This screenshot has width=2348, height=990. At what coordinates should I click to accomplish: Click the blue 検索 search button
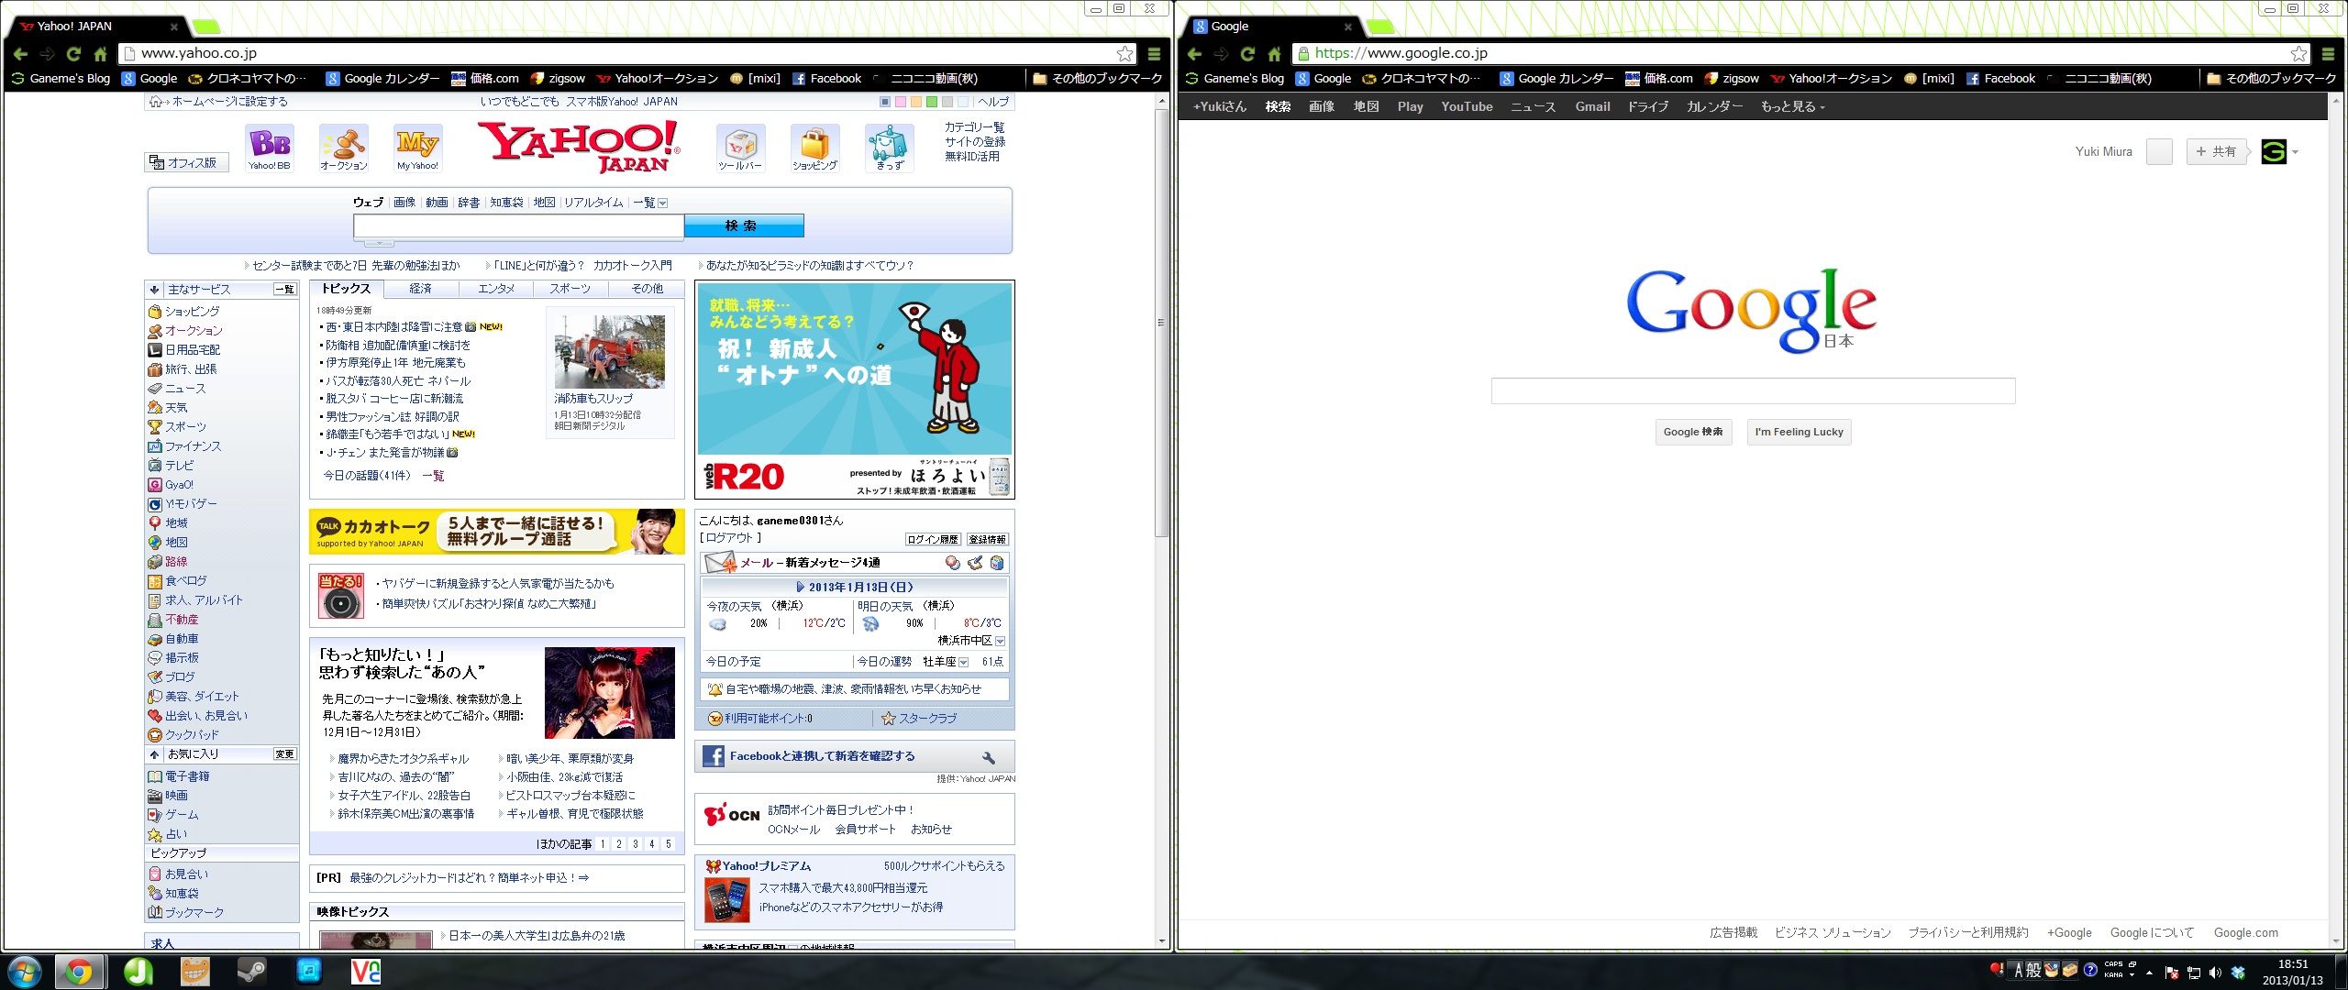743,225
